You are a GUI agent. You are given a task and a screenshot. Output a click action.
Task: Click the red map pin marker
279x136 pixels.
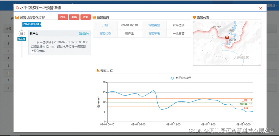[227, 39]
